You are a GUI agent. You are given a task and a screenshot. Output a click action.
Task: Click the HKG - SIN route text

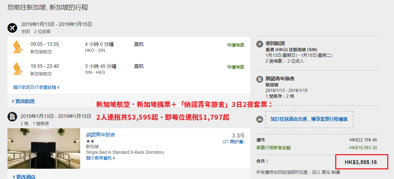coord(95,50)
